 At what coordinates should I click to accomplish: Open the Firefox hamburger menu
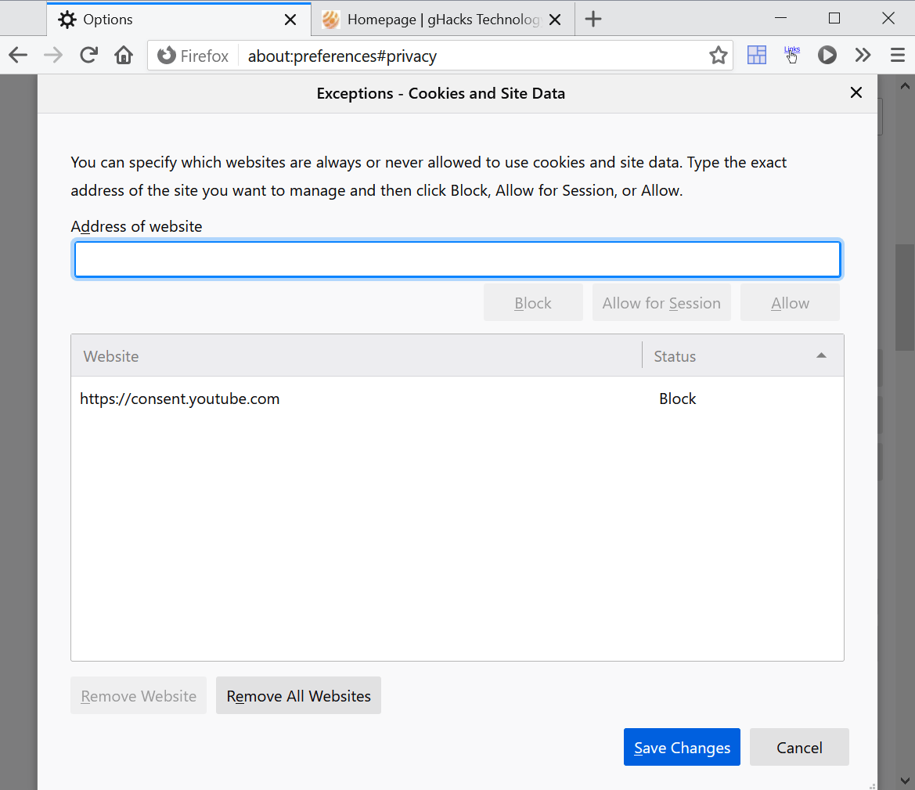pos(897,55)
